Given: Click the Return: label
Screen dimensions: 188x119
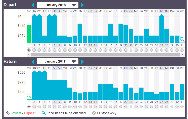Looking at the screenshot, I should click(11, 61).
